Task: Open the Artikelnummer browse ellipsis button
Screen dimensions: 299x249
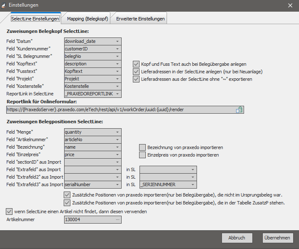Action: click(117, 219)
